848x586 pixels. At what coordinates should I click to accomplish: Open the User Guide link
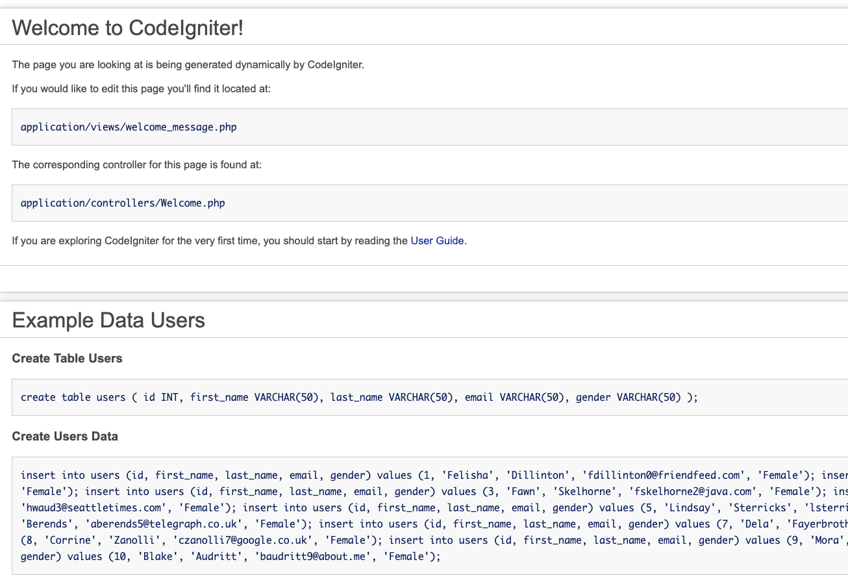pos(437,240)
